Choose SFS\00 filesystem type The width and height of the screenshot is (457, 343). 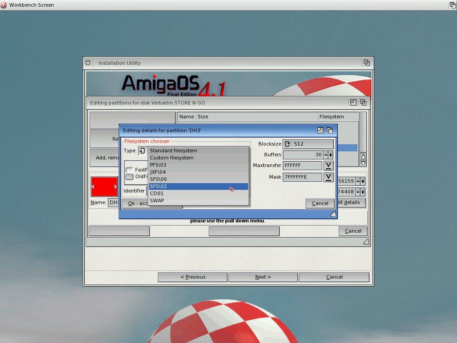[x=199, y=179]
